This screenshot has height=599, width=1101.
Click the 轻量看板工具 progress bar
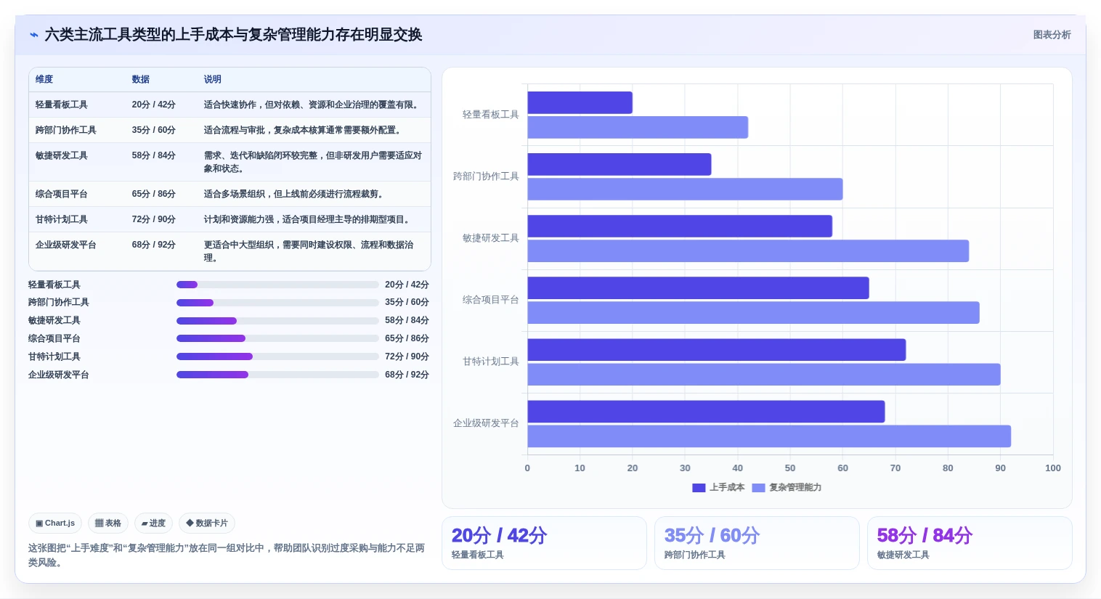click(x=277, y=285)
